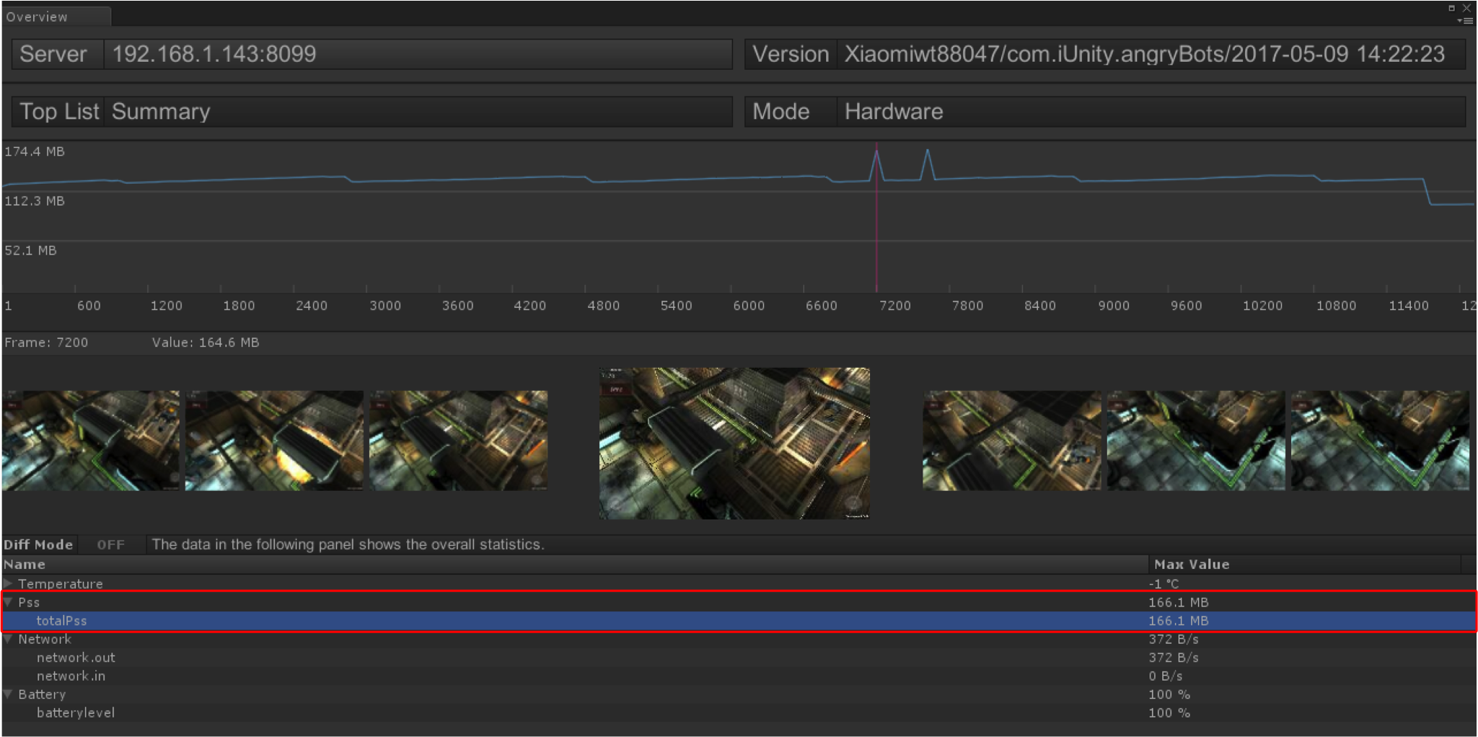Collapse the Network group arrow
The image size is (1478, 737).
click(8, 639)
